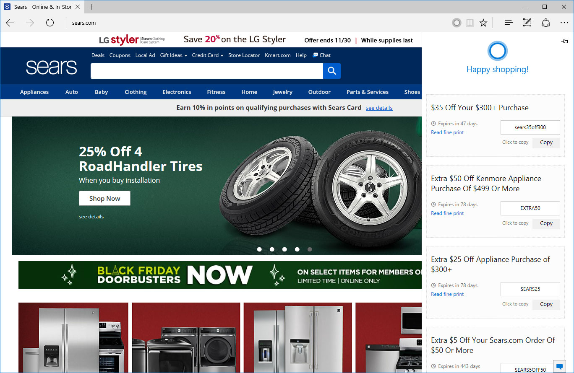Open the Home department menu

[249, 92]
